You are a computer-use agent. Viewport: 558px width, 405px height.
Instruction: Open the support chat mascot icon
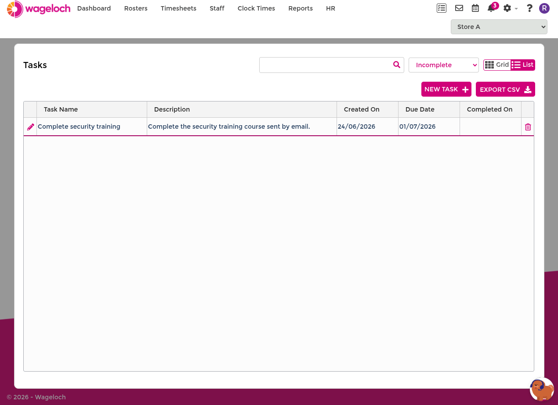point(542,389)
